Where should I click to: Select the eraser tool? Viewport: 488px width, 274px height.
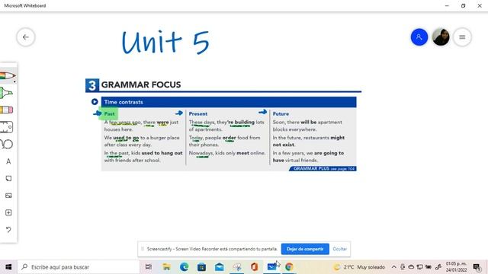7,110
